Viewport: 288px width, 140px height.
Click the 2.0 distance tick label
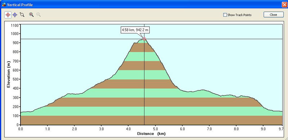click(x=75, y=129)
